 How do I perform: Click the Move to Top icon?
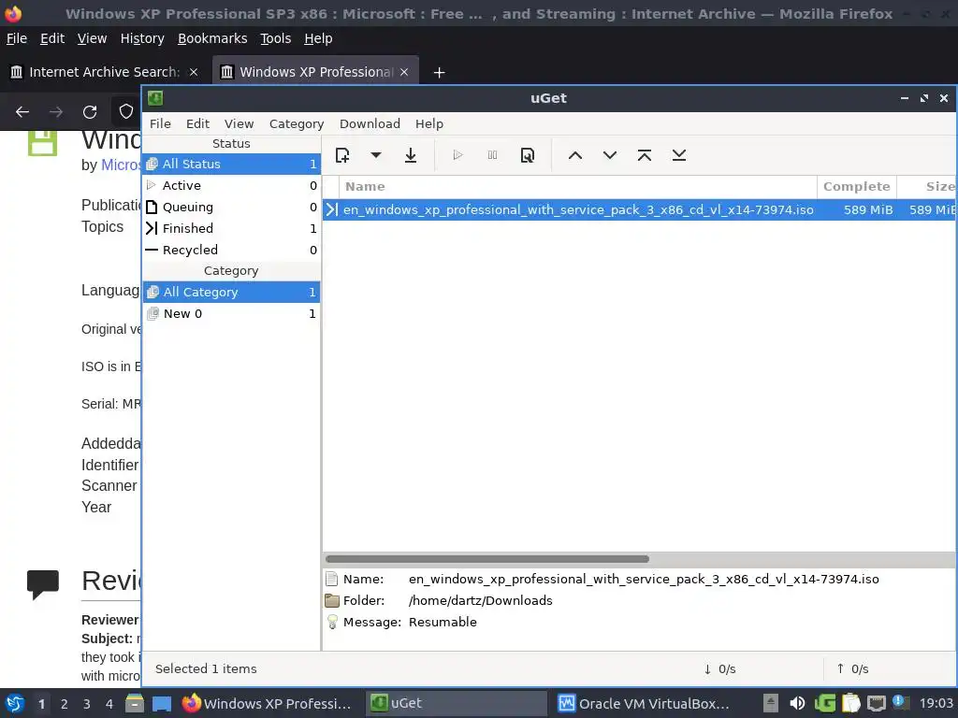644,155
